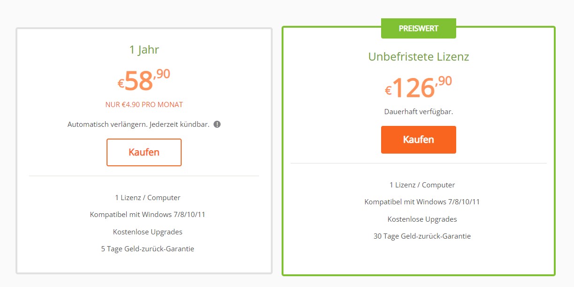Click Kostenlose Upgrades in Unbefristete Lizenz card
This screenshot has height=287, width=574.
coord(422,219)
